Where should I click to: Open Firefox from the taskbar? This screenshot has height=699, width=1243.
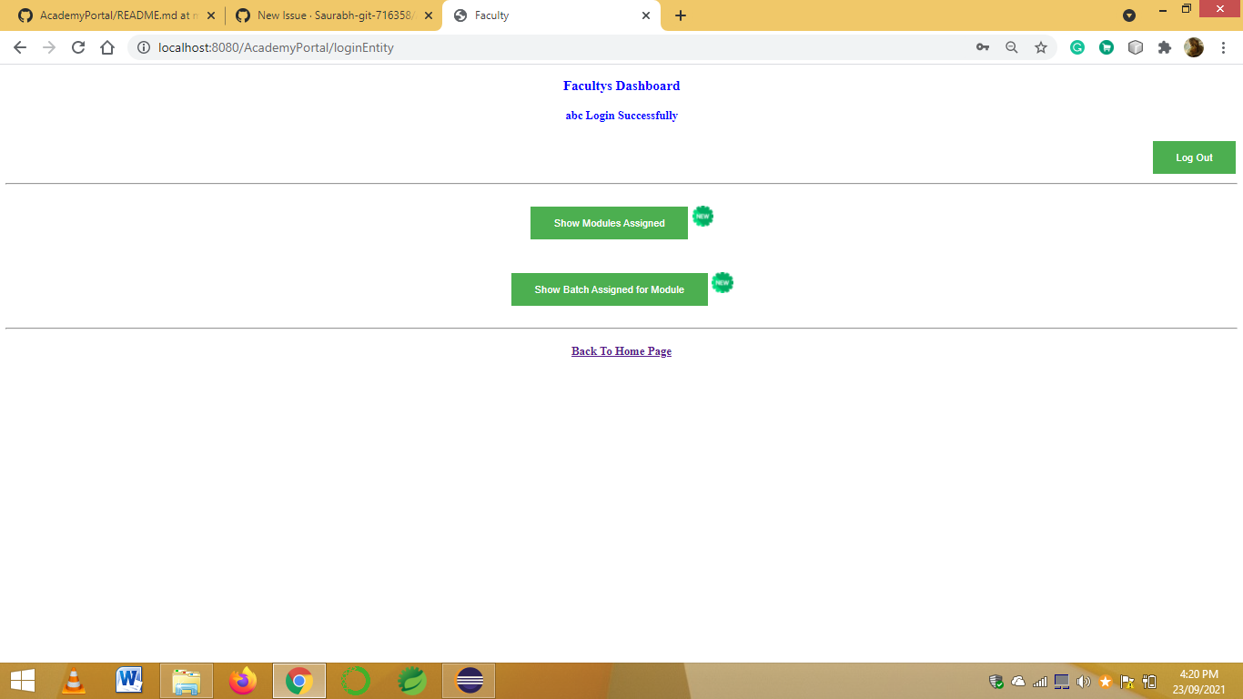pyautogui.click(x=243, y=681)
